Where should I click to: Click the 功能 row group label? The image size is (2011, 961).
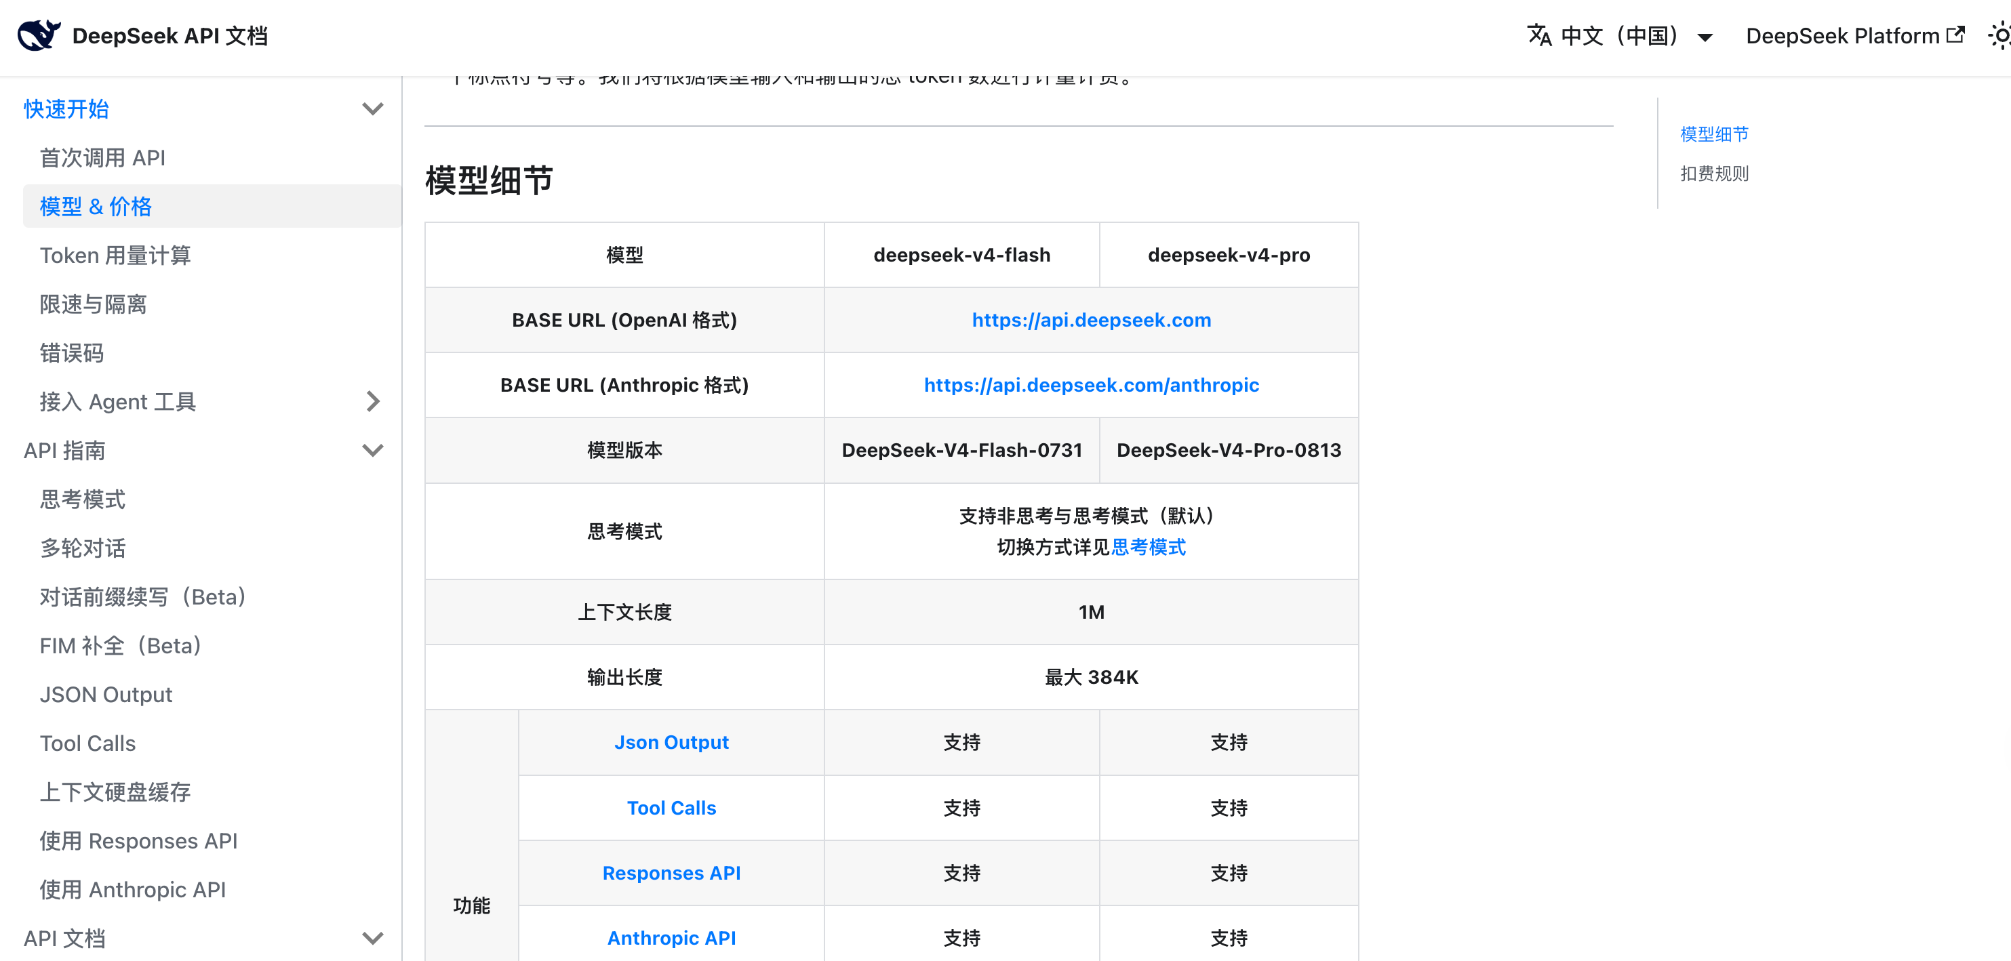pyautogui.click(x=471, y=905)
